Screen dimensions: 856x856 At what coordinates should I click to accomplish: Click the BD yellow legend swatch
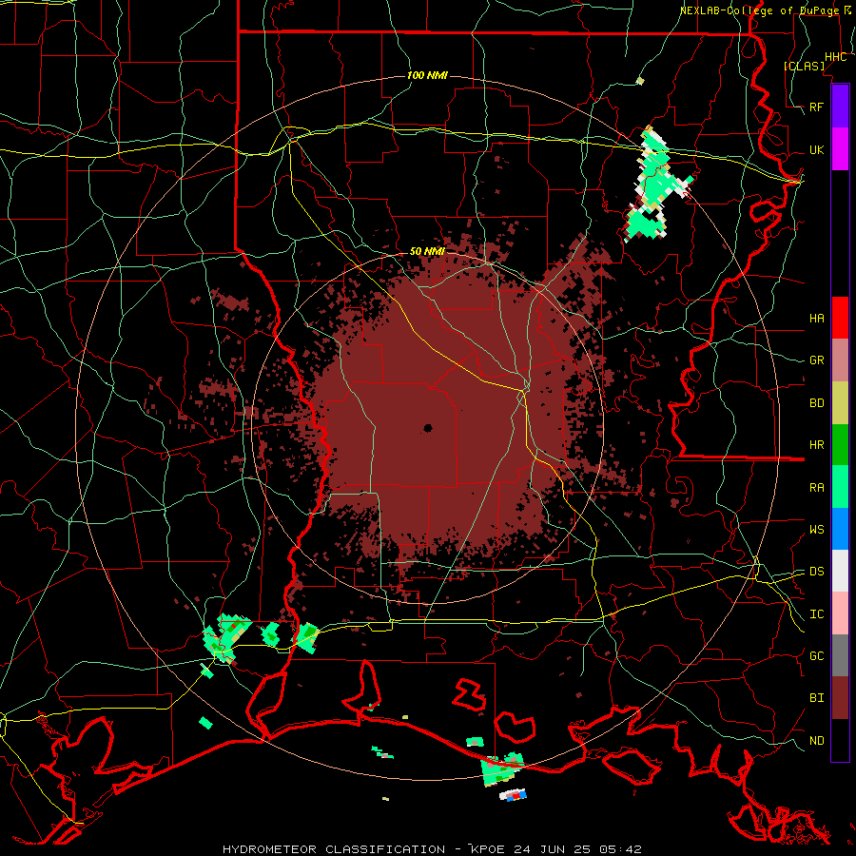tap(840, 403)
